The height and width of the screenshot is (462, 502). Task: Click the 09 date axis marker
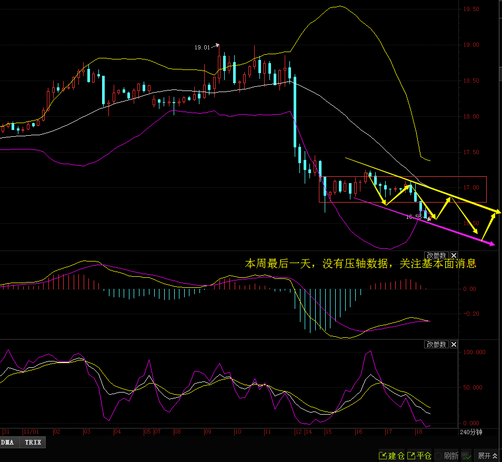click(x=208, y=431)
